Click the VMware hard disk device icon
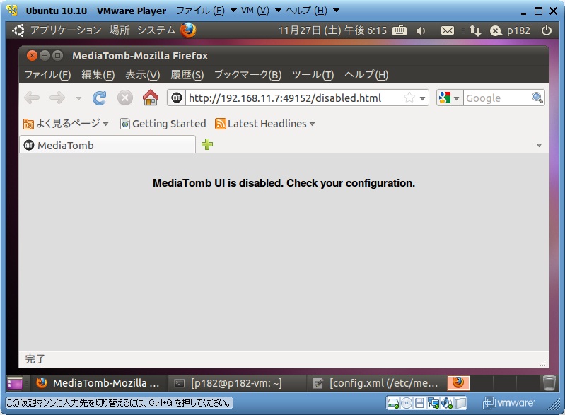565x415 pixels. [392, 403]
